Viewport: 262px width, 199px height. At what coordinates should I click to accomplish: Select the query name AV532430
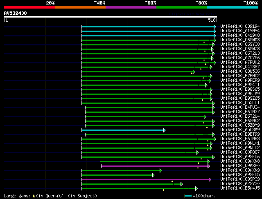click(x=16, y=13)
